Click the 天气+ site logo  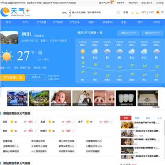[x=15, y=12]
